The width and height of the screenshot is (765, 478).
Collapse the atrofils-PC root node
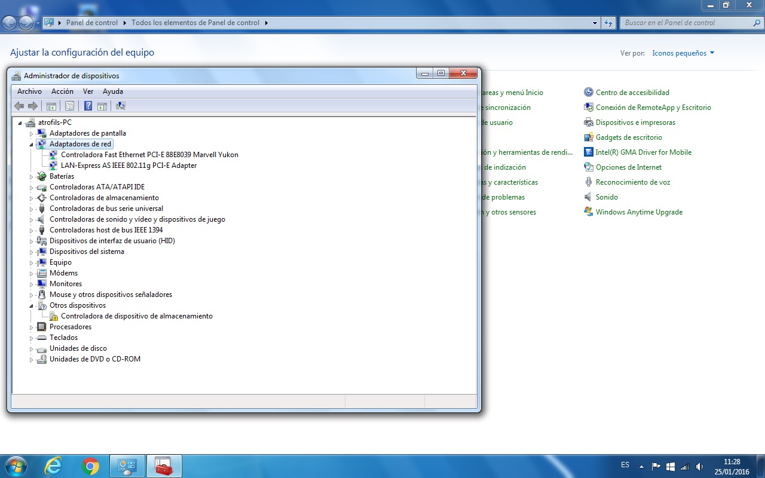(x=21, y=123)
